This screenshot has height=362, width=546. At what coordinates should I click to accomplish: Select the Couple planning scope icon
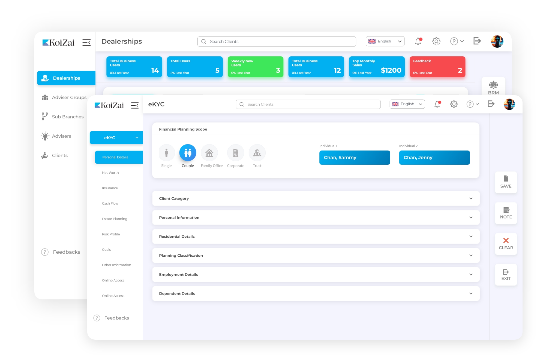(188, 153)
